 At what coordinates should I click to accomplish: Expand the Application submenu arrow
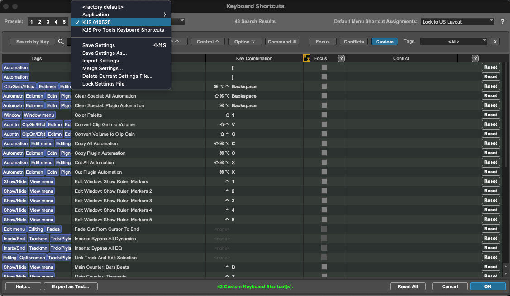click(165, 14)
